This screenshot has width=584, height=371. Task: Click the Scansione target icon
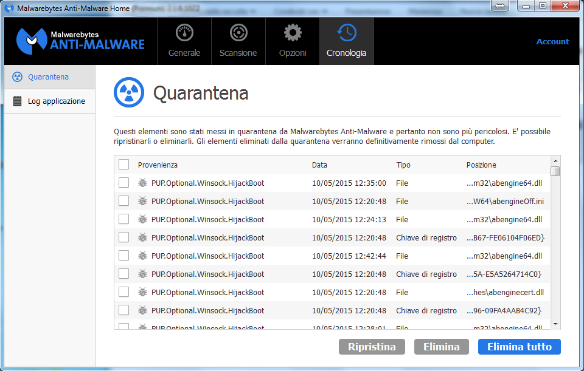tap(238, 33)
